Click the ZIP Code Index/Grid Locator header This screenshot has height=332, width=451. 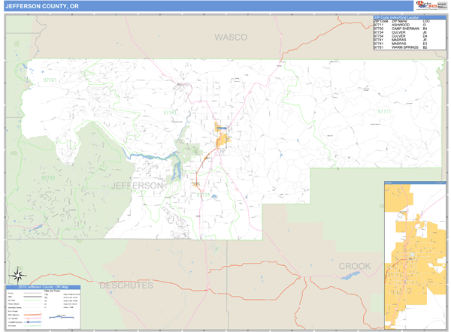[410, 17]
